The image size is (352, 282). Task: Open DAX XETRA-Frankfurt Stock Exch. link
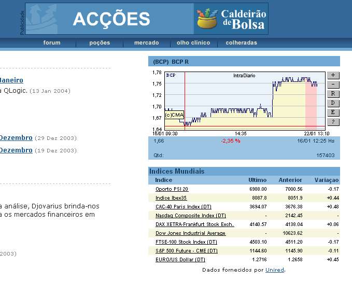click(194, 224)
